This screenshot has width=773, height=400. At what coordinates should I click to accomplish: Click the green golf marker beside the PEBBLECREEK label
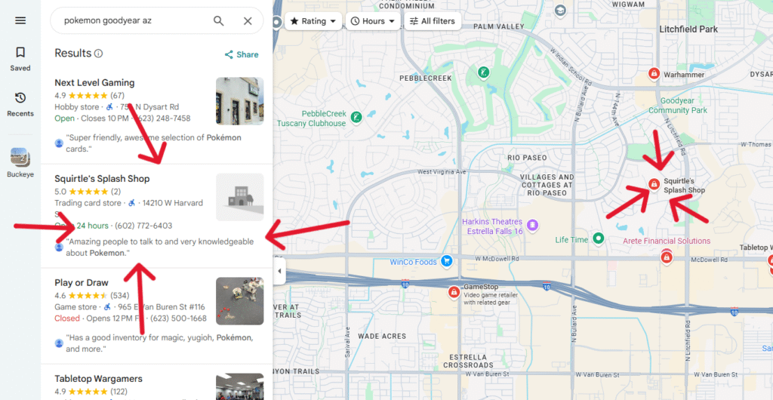pos(484,72)
